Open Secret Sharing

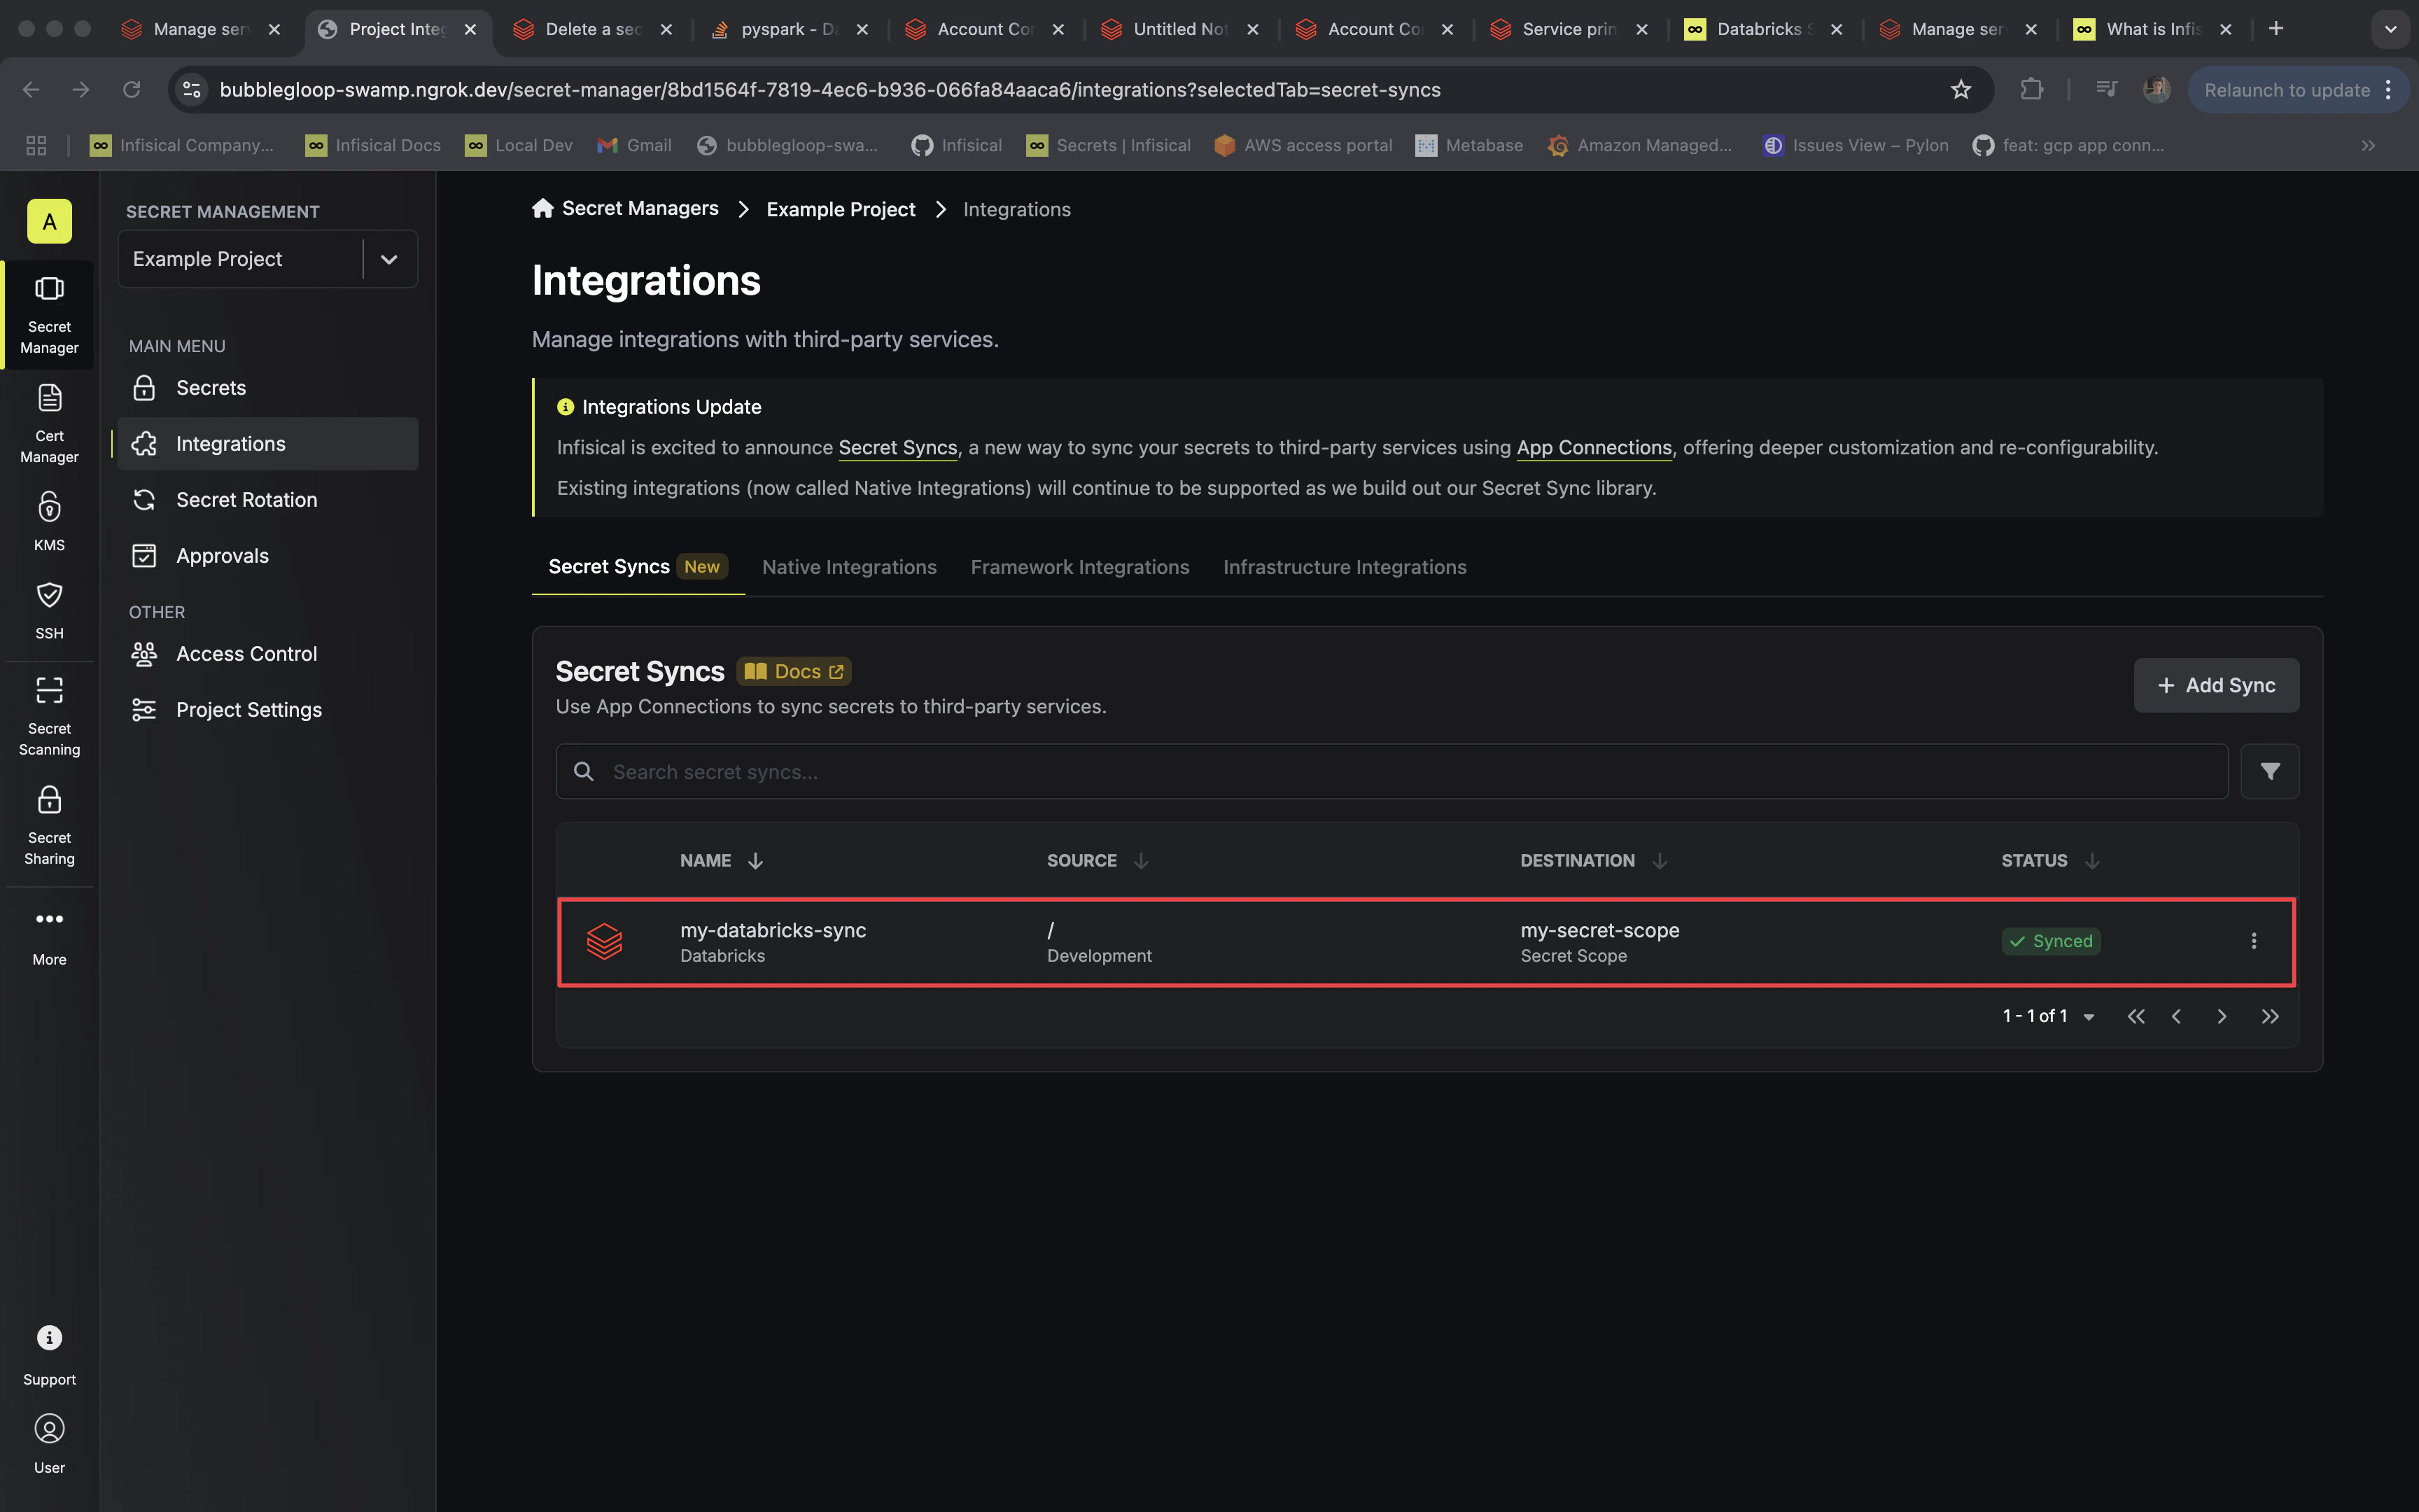[x=49, y=825]
